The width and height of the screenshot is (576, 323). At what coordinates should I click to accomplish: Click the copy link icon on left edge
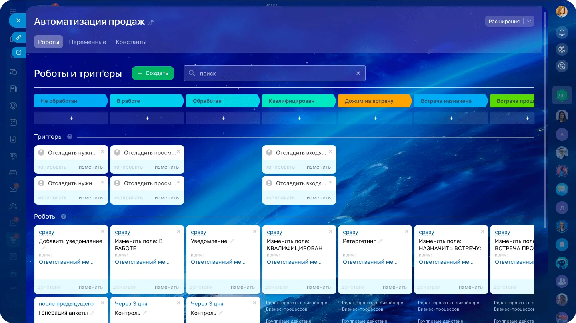[x=18, y=37]
